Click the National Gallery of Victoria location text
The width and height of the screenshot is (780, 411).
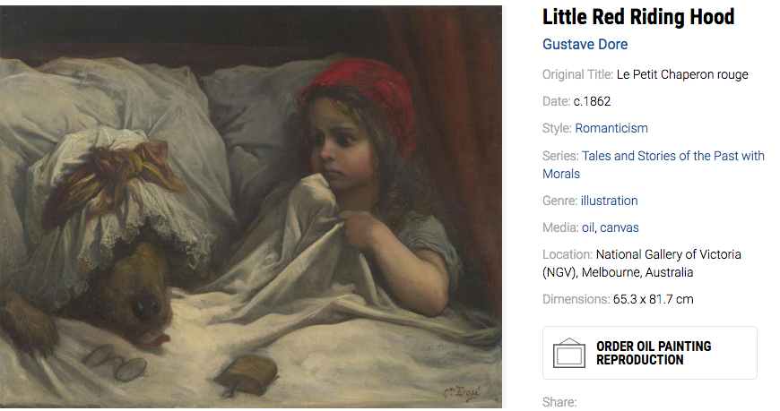point(668,254)
